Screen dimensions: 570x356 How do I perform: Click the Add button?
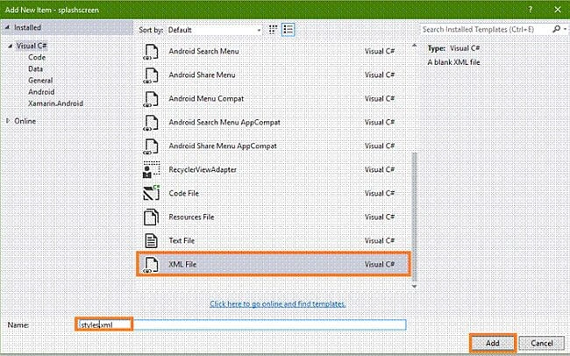493,343
